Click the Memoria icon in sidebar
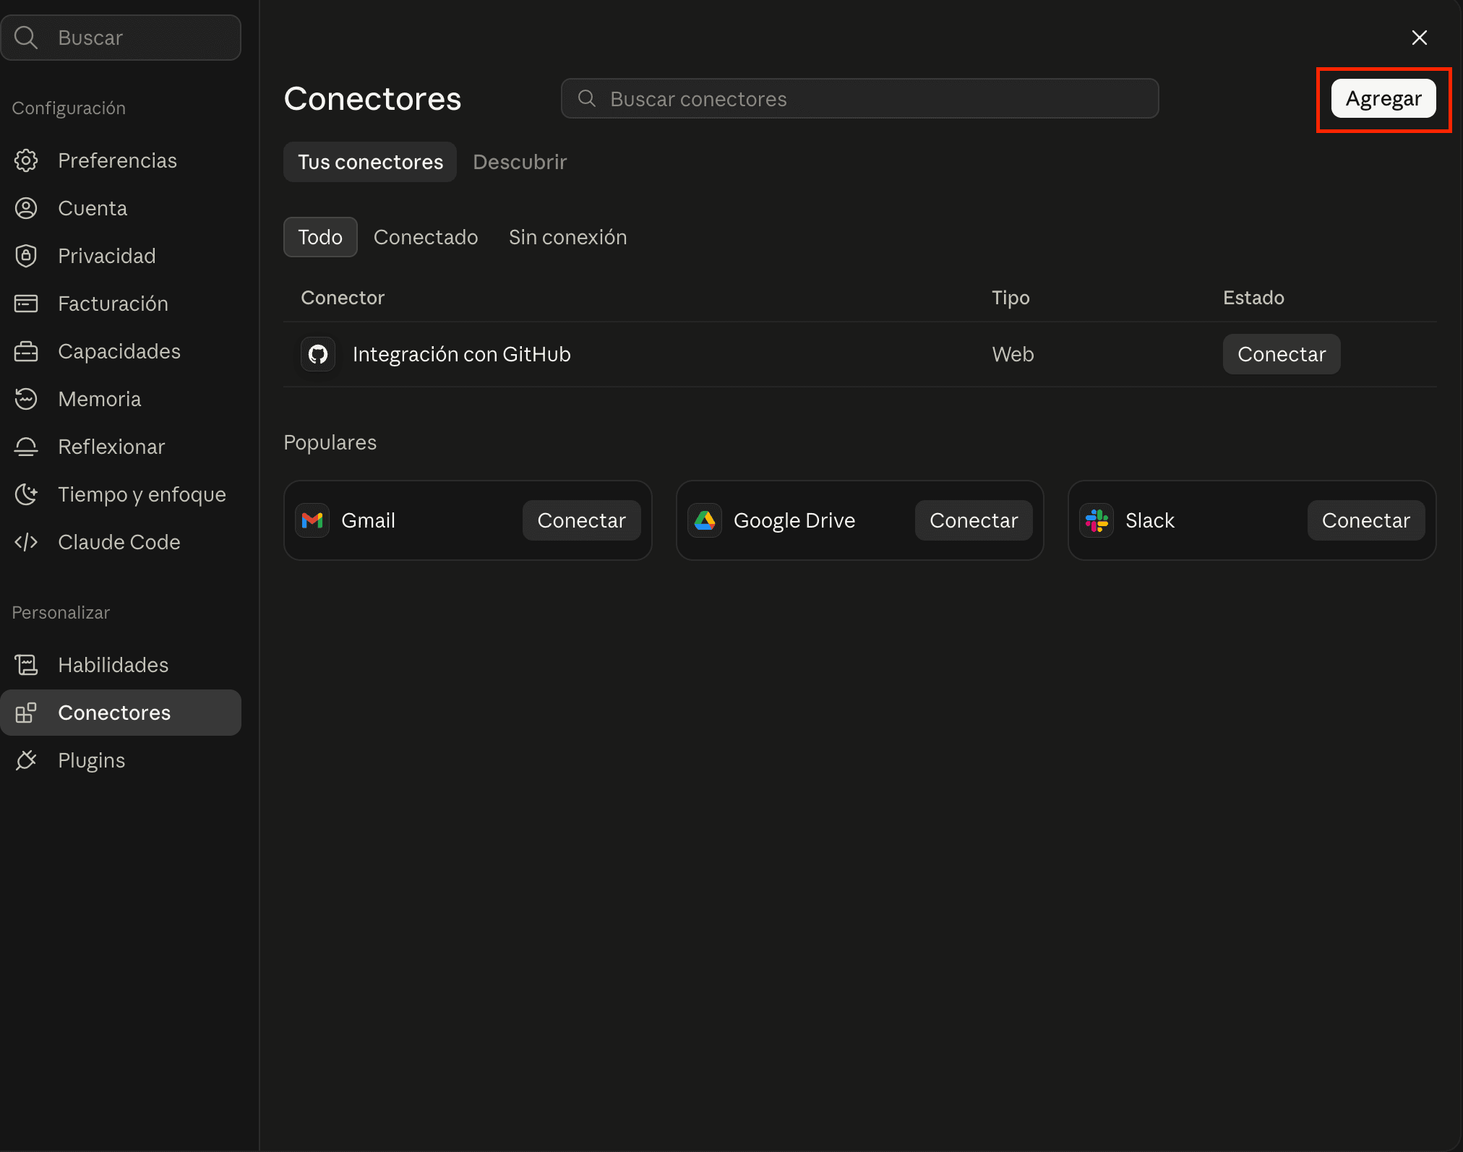The width and height of the screenshot is (1463, 1152). [x=26, y=399]
